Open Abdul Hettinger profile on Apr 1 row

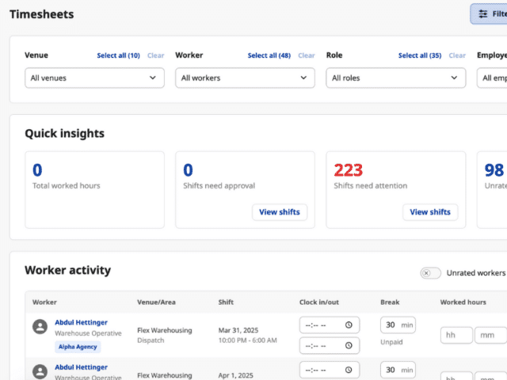pos(81,367)
